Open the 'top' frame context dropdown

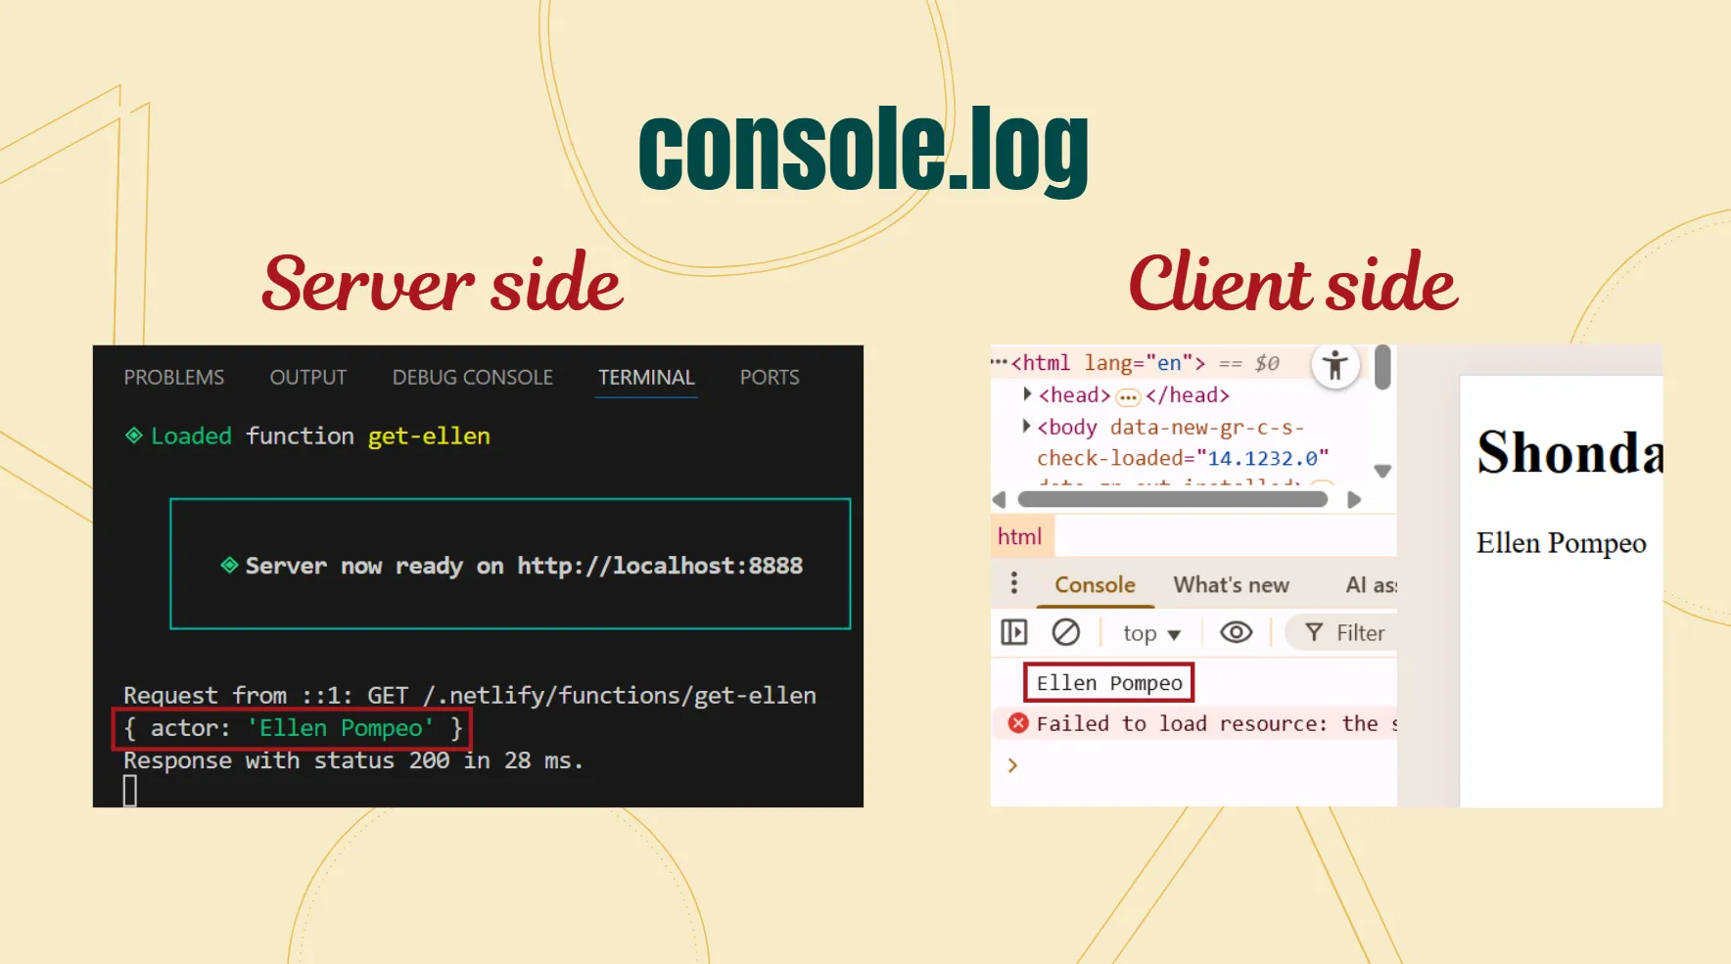point(1150,632)
